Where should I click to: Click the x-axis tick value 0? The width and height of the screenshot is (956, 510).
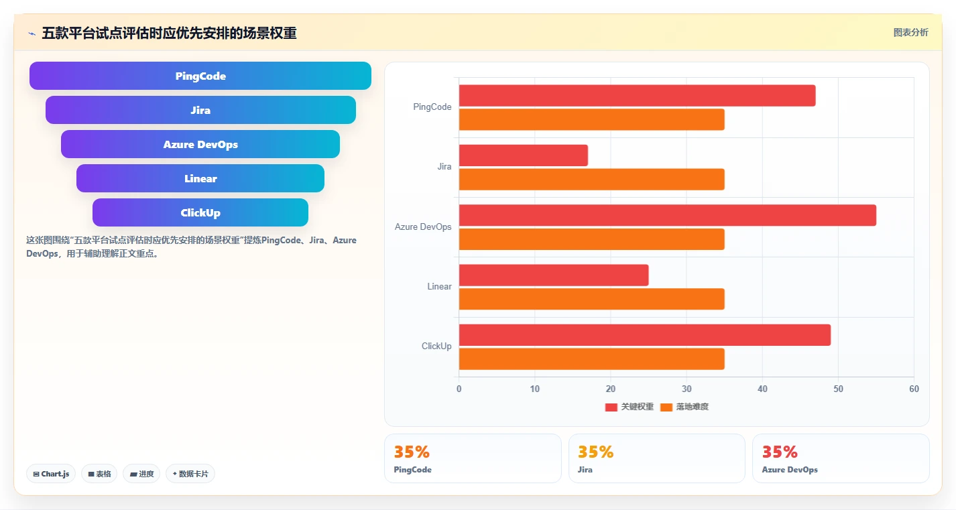pos(459,389)
